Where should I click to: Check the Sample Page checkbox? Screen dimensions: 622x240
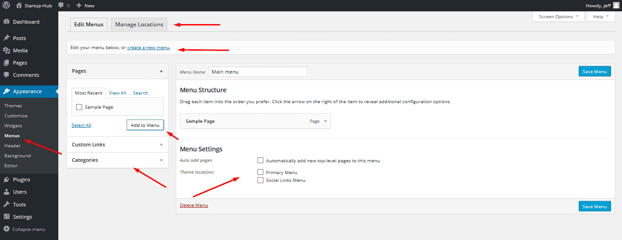(x=79, y=107)
